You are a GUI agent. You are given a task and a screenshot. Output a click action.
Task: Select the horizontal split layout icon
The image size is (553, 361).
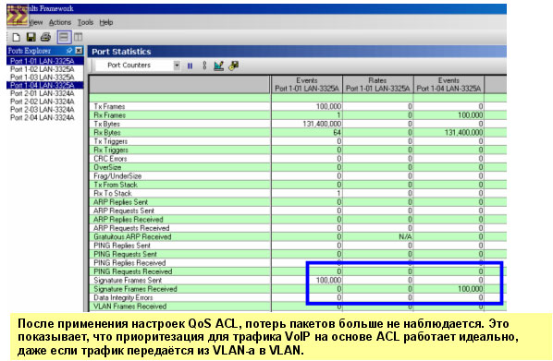coord(64,37)
